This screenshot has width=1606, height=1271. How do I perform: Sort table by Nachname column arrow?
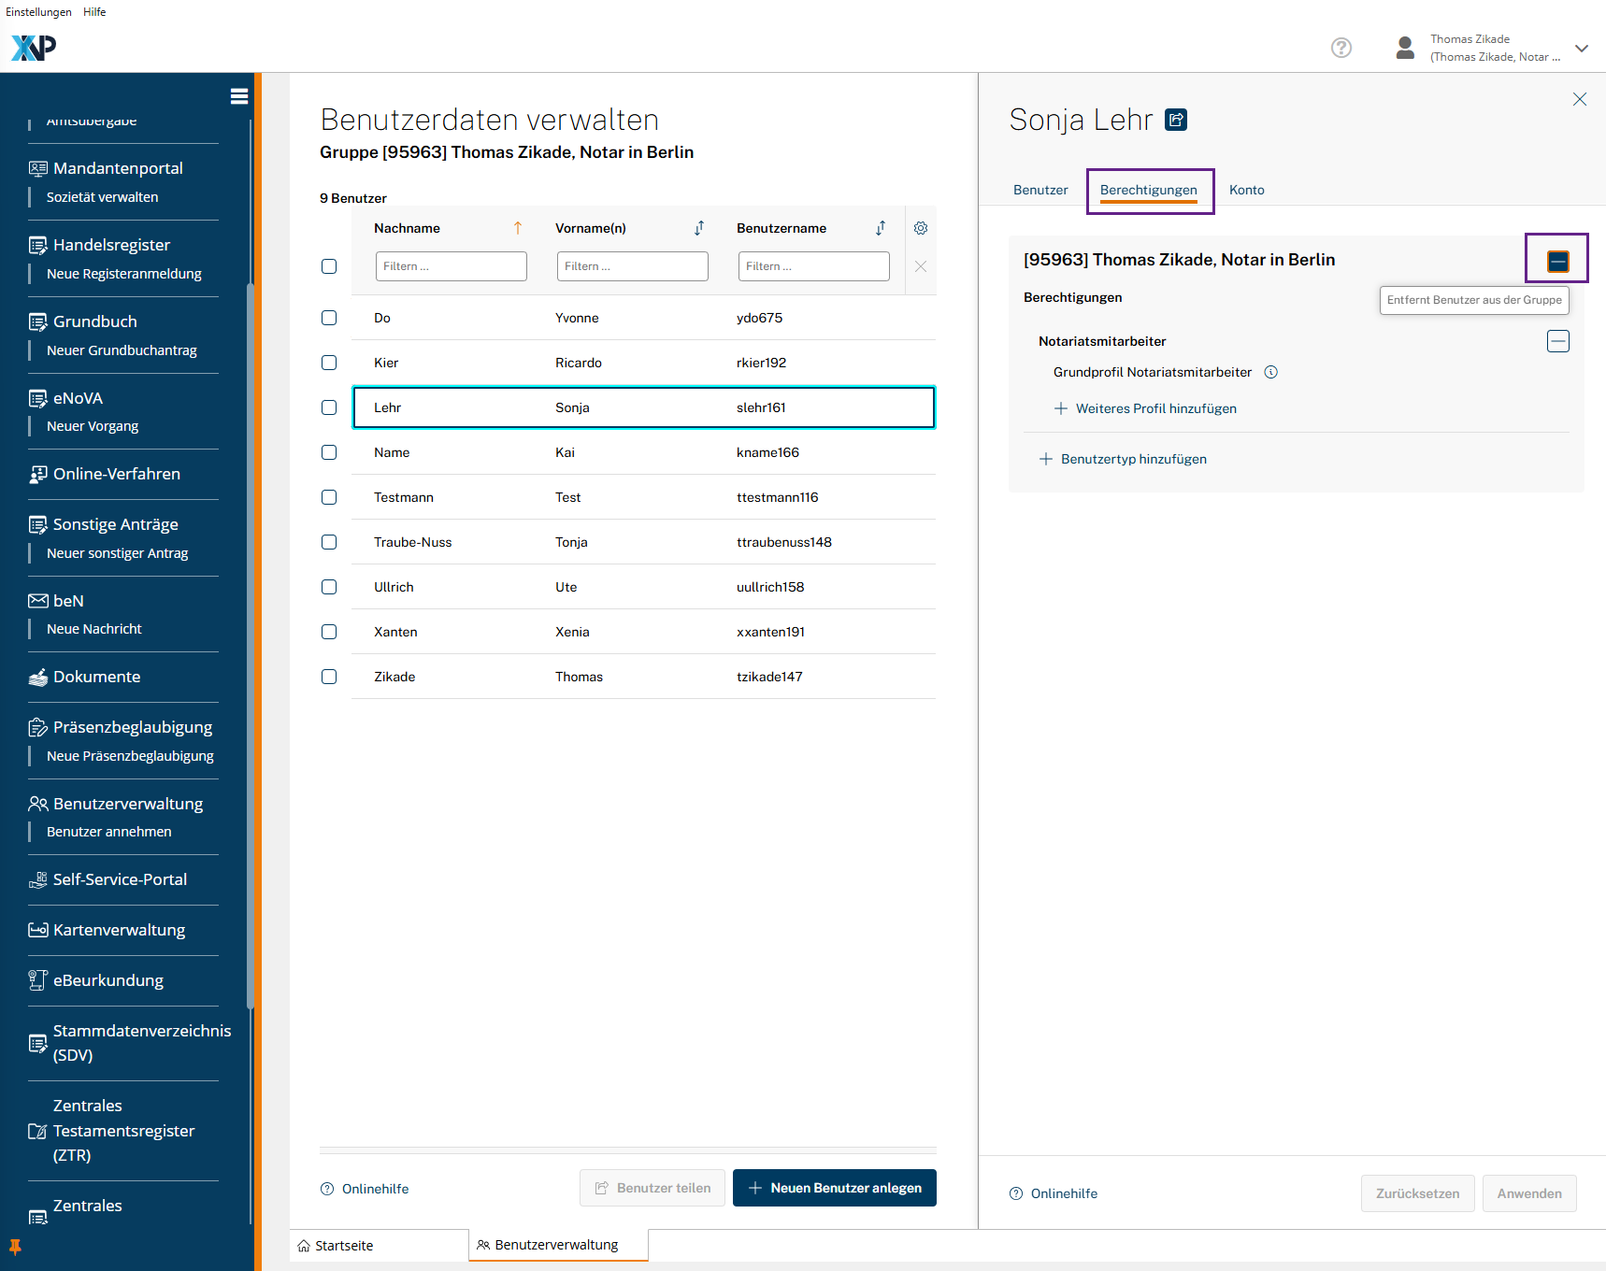(517, 228)
